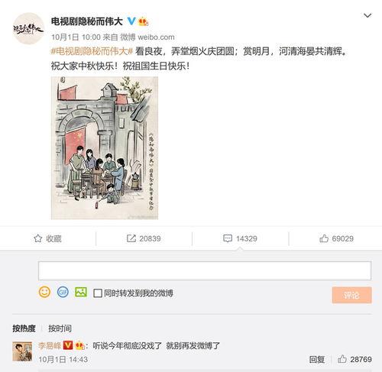Open the #电视剧隐秘而伟大# hashtag topic
This screenshot has width=382, height=372.
(92, 51)
